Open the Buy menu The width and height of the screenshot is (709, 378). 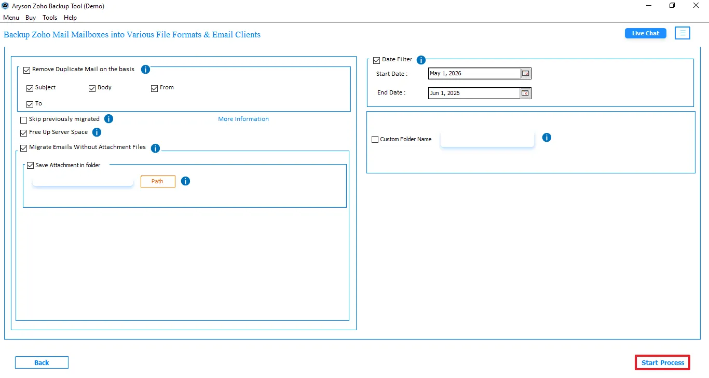(31, 18)
